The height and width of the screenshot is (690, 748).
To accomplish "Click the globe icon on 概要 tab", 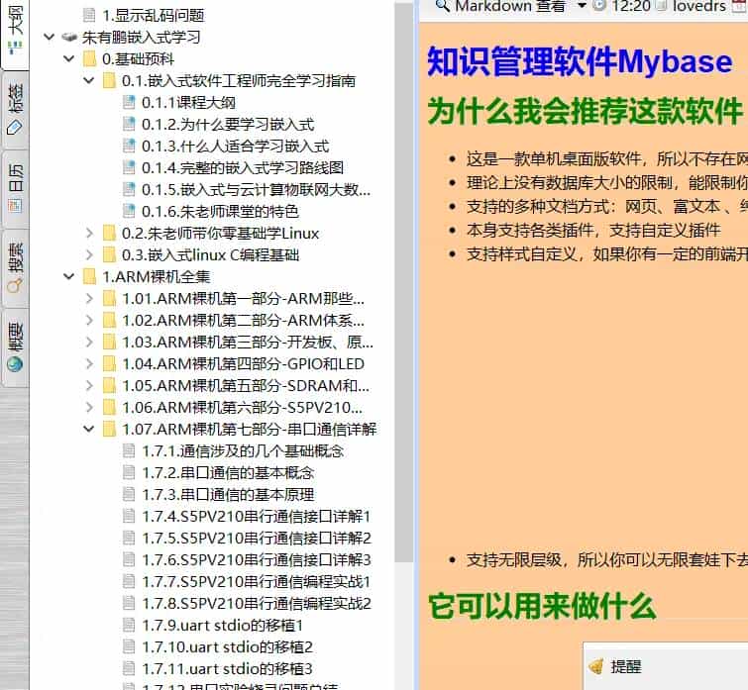I will point(15,364).
